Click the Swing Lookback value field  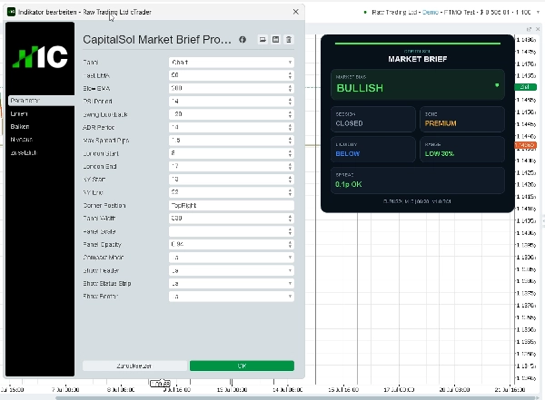point(232,114)
